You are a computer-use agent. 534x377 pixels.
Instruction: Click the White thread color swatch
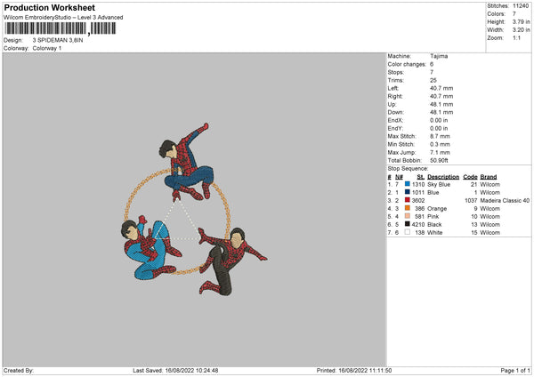coord(408,232)
